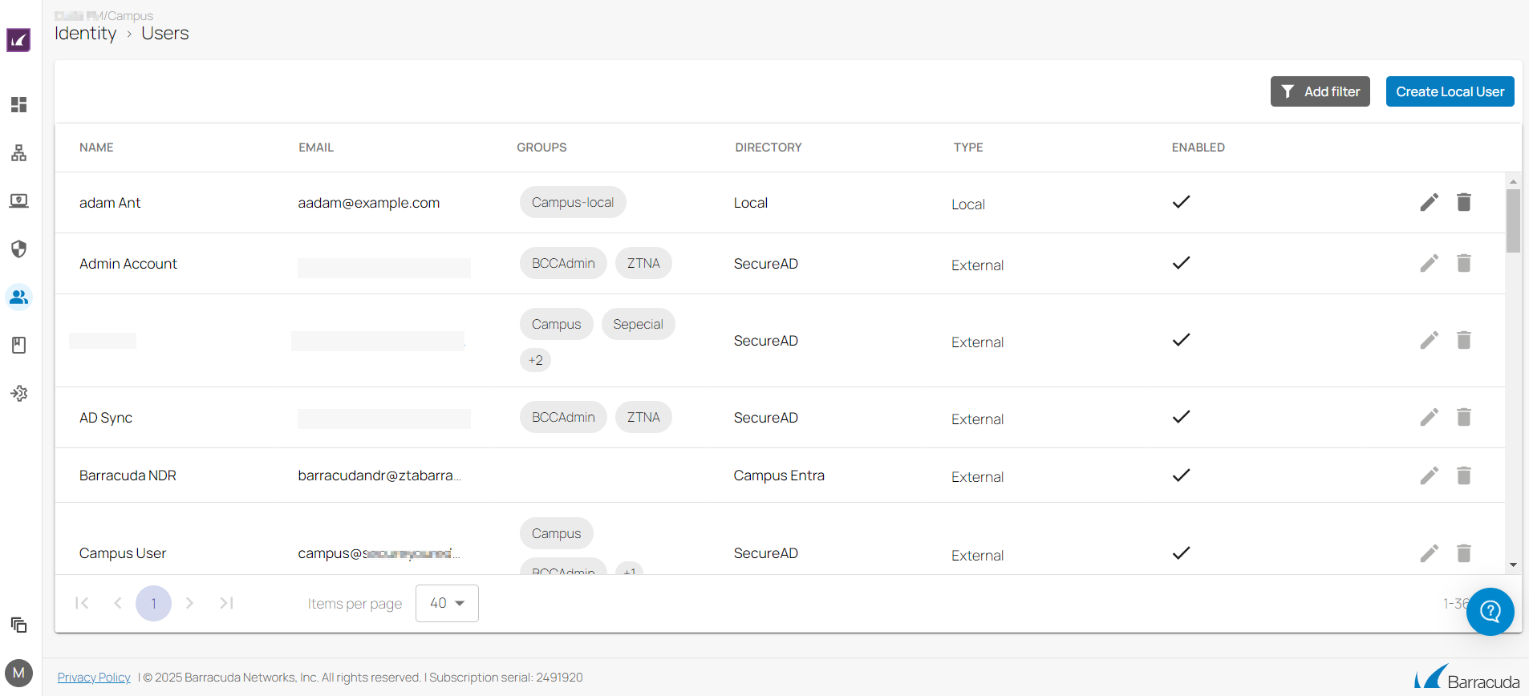Viewport: 1529px width, 696px height.
Task: Click BCCAdmin chip in Admin Account row
Action: click(x=563, y=263)
